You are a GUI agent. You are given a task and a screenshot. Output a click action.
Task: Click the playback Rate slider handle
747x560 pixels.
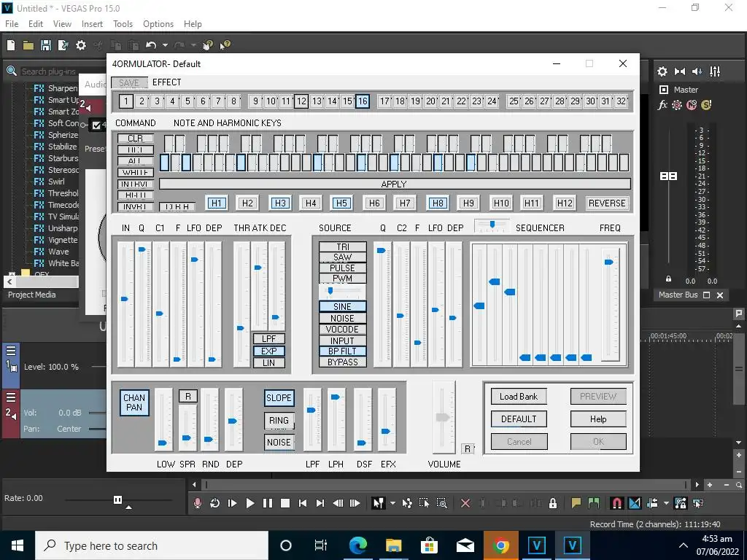[x=117, y=499]
